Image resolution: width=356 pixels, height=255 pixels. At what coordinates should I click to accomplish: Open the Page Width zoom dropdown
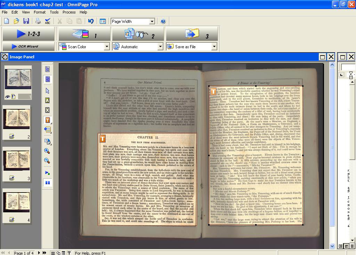152,22
